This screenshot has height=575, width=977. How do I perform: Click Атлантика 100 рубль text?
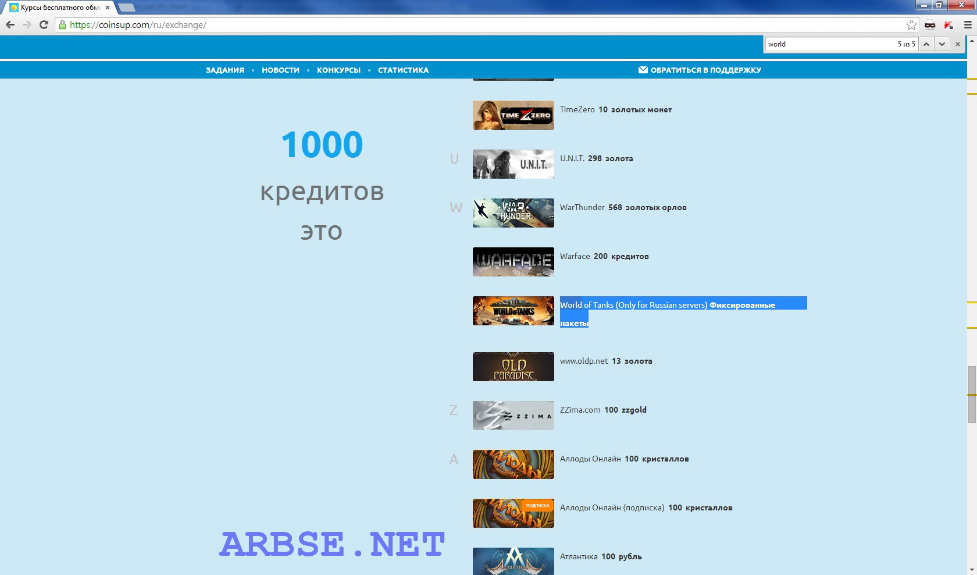pos(601,556)
